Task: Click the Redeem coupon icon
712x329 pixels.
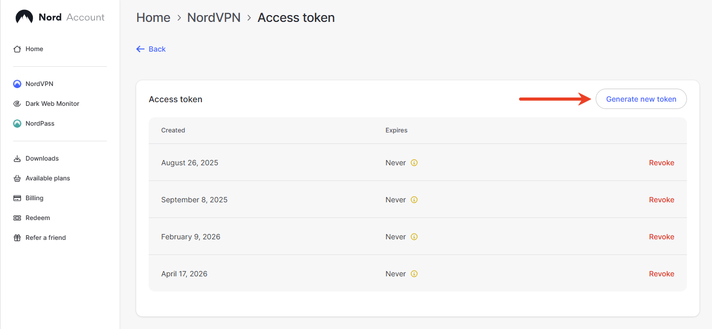Action: (17, 217)
